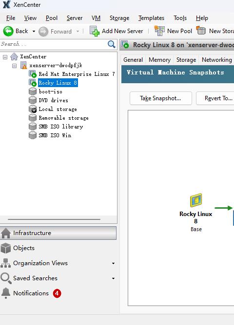Click the Infrastructure navigation button
Viewport: 234px width, 325px height.
click(58, 233)
